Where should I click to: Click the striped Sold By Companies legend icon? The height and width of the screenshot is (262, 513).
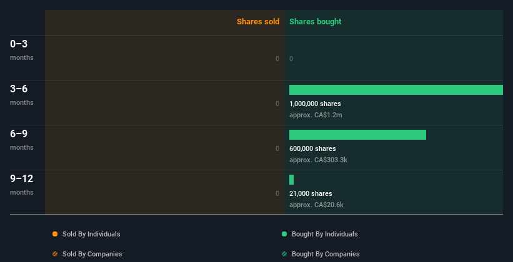pos(55,254)
